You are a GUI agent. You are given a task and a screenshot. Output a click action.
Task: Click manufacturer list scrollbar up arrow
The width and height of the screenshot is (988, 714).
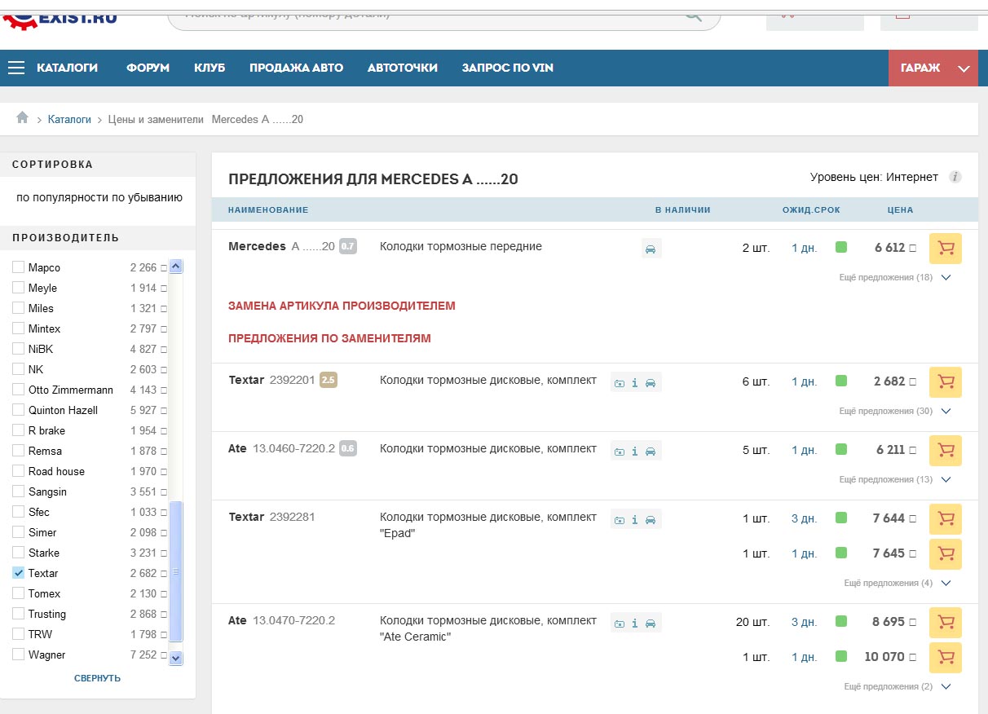coord(176,266)
